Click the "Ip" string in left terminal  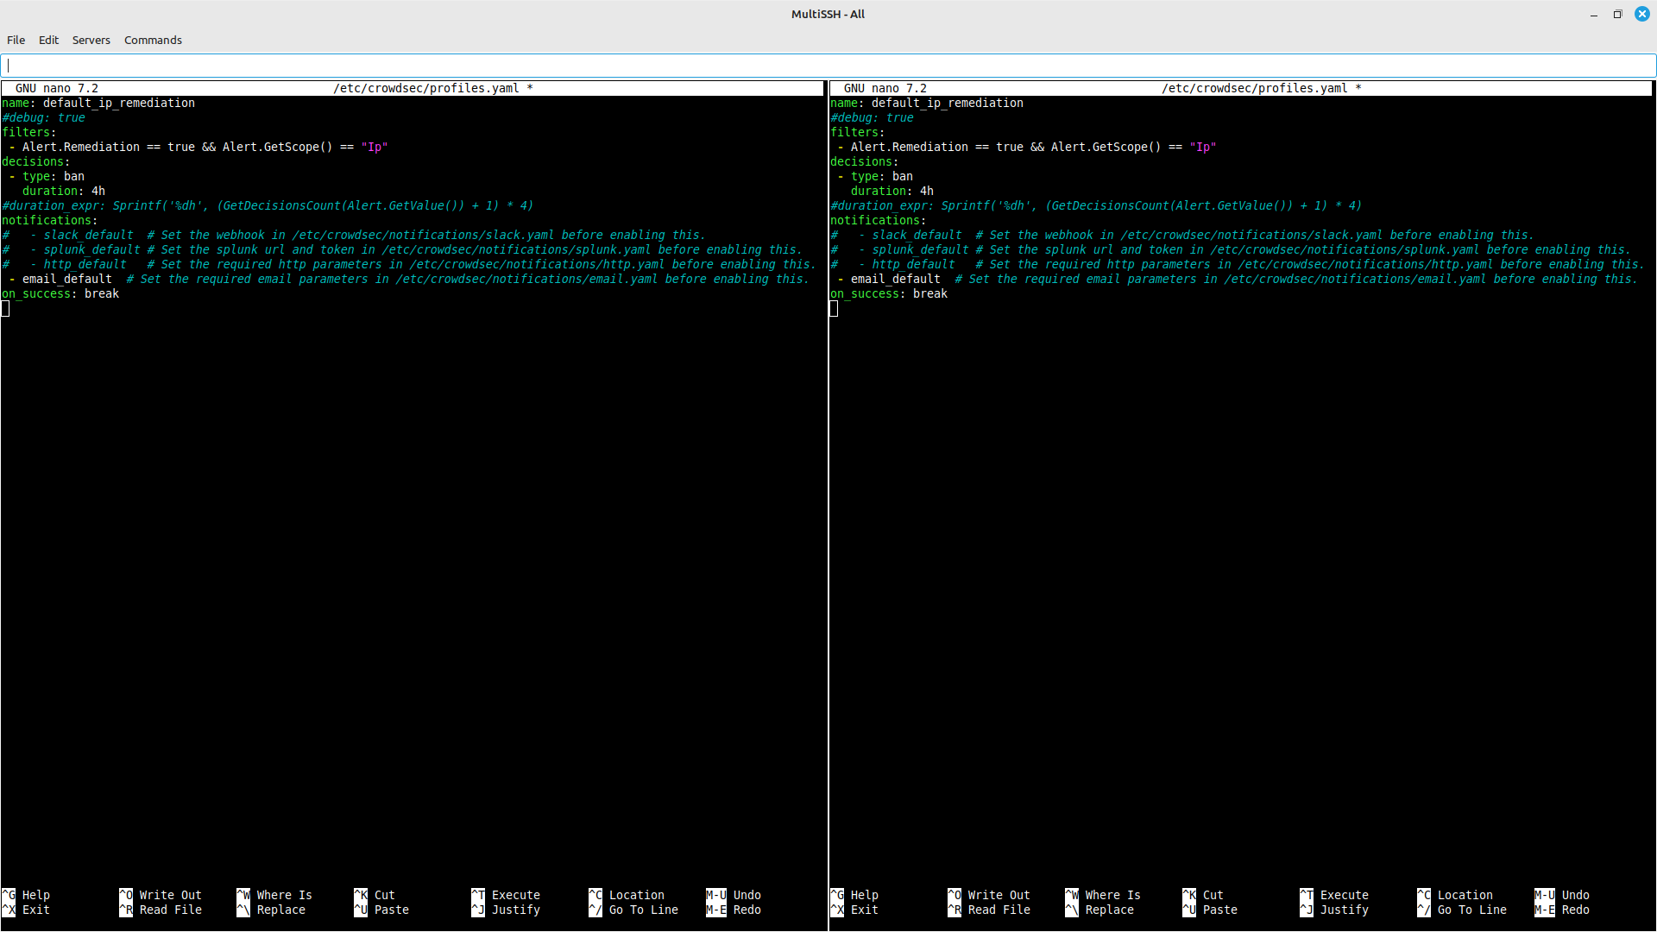[x=375, y=147]
